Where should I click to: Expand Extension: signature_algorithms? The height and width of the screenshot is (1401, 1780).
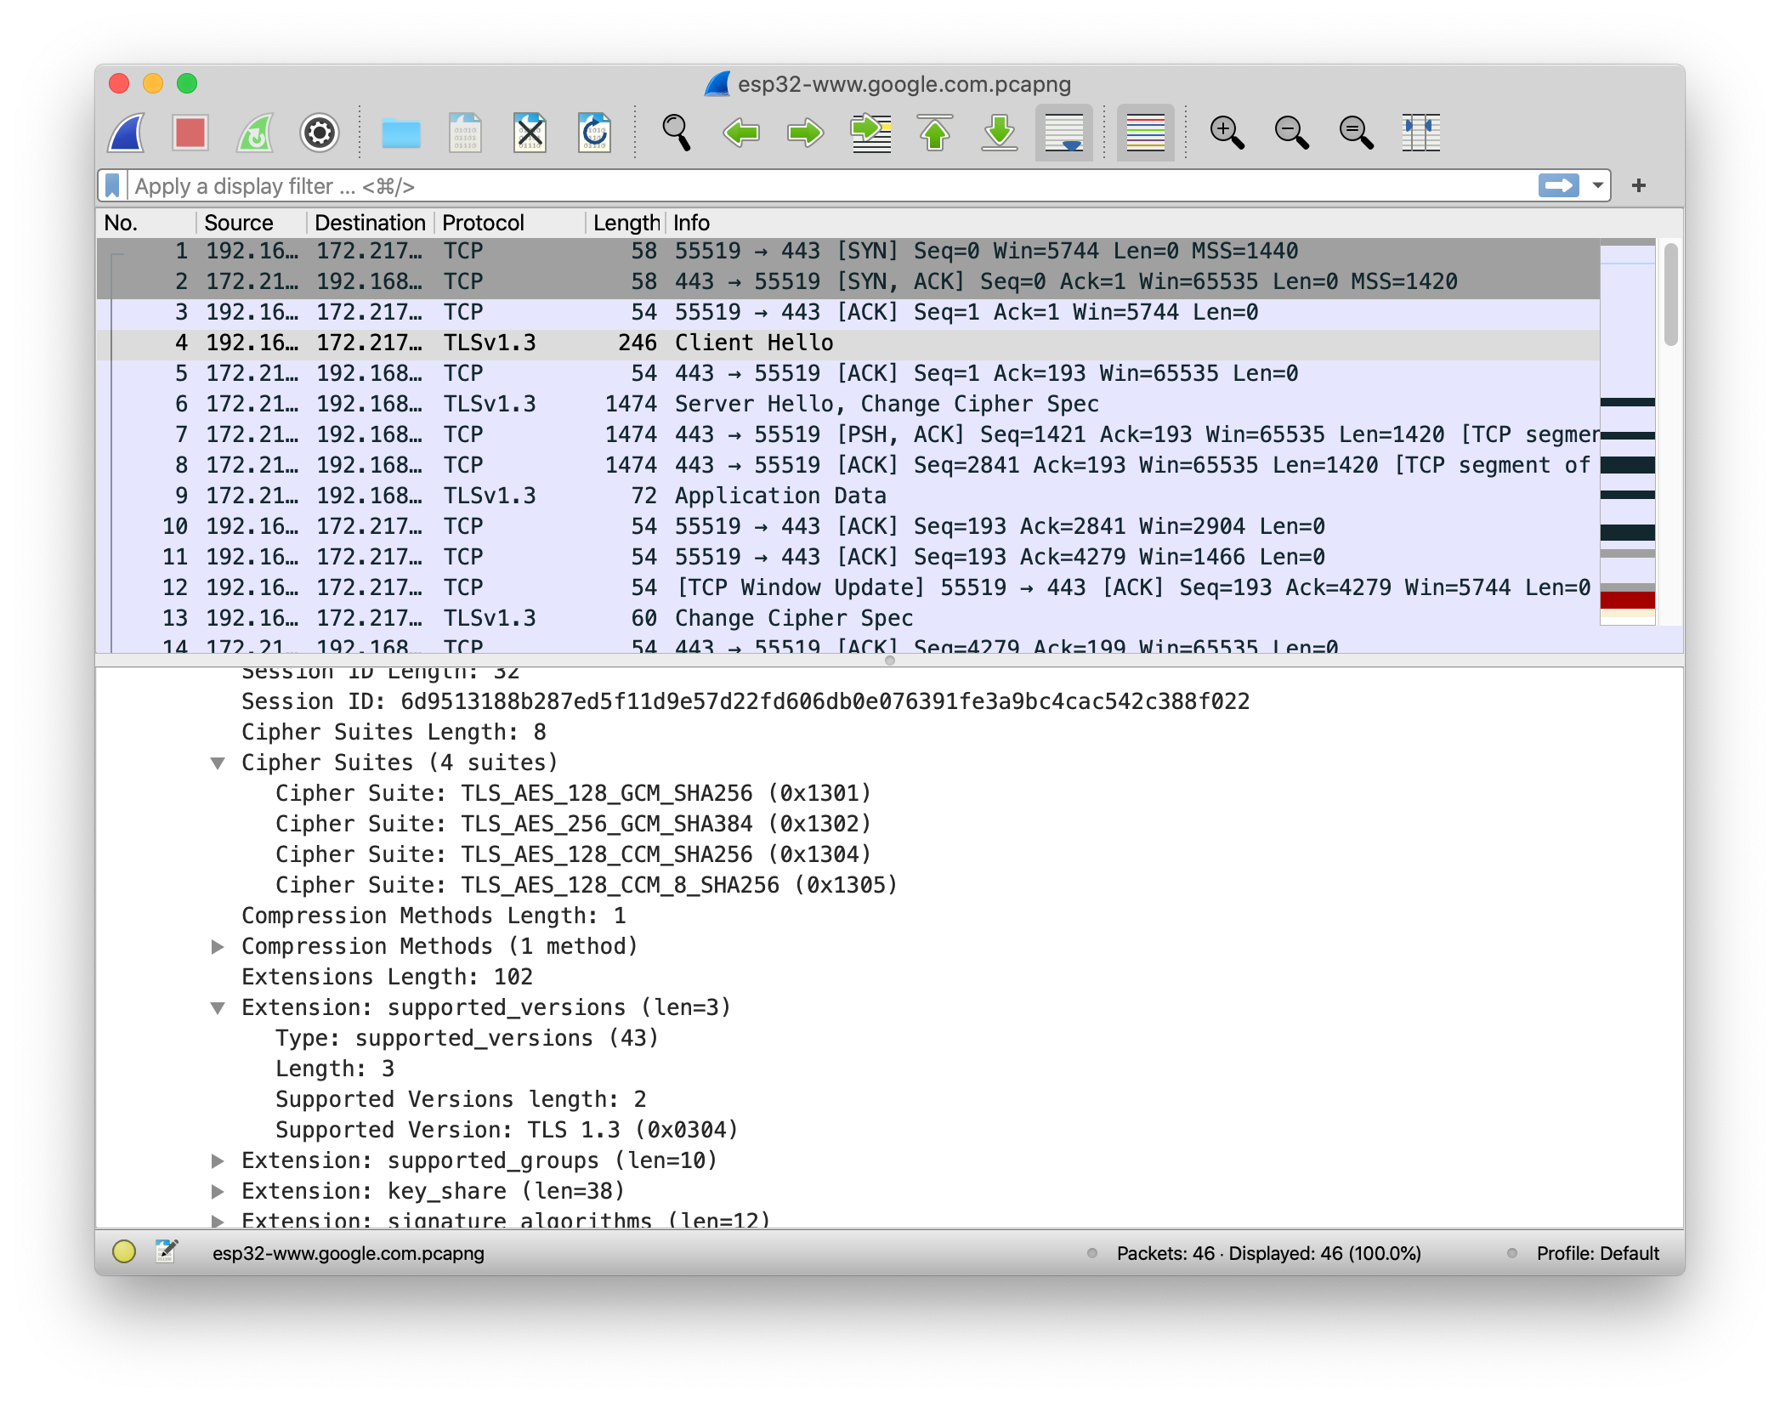point(218,1221)
